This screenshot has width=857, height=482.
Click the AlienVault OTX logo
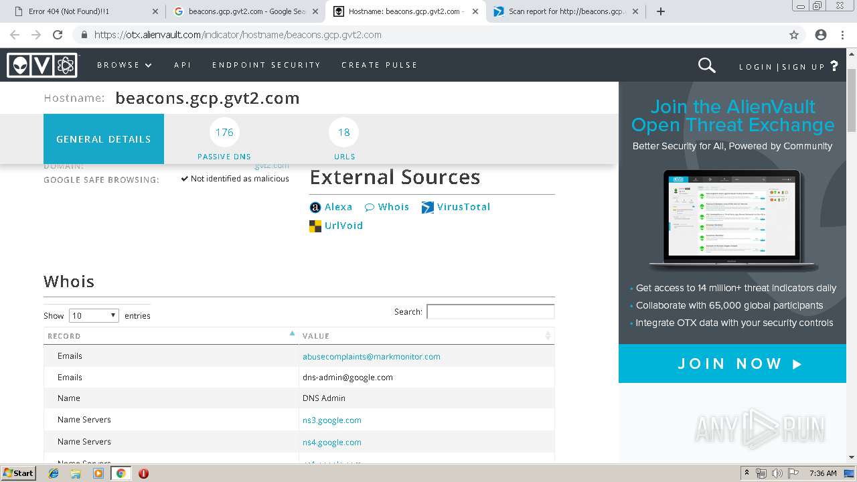[x=42, y=65]
